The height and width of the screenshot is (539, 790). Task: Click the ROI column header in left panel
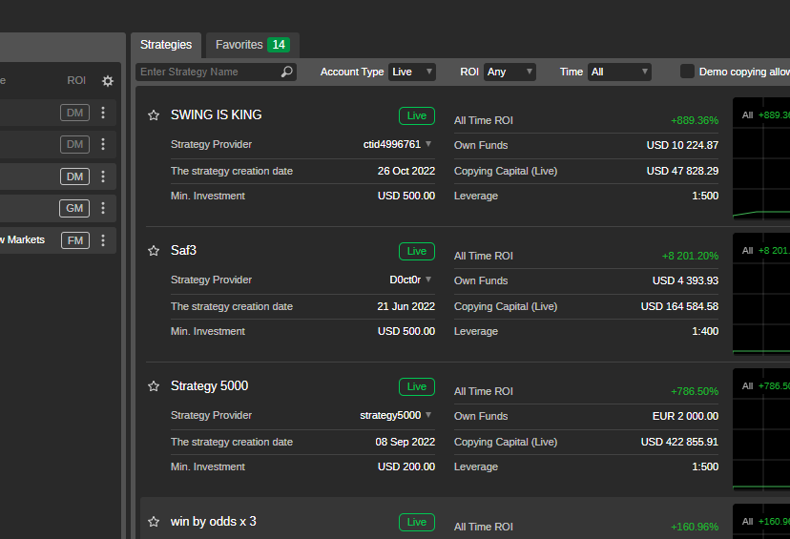point(76,80)
